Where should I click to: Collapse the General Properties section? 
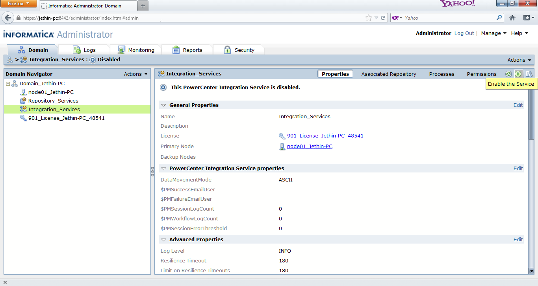click(163, 105)
